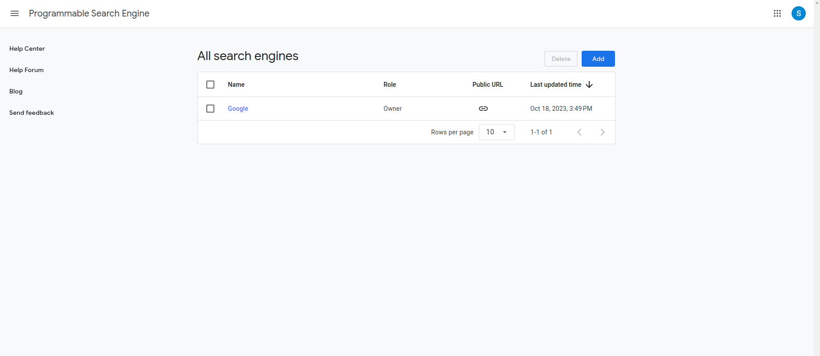This screenshot has width=820, height=356.
Task: Sort by last updated time arrow
Action: 589,85
